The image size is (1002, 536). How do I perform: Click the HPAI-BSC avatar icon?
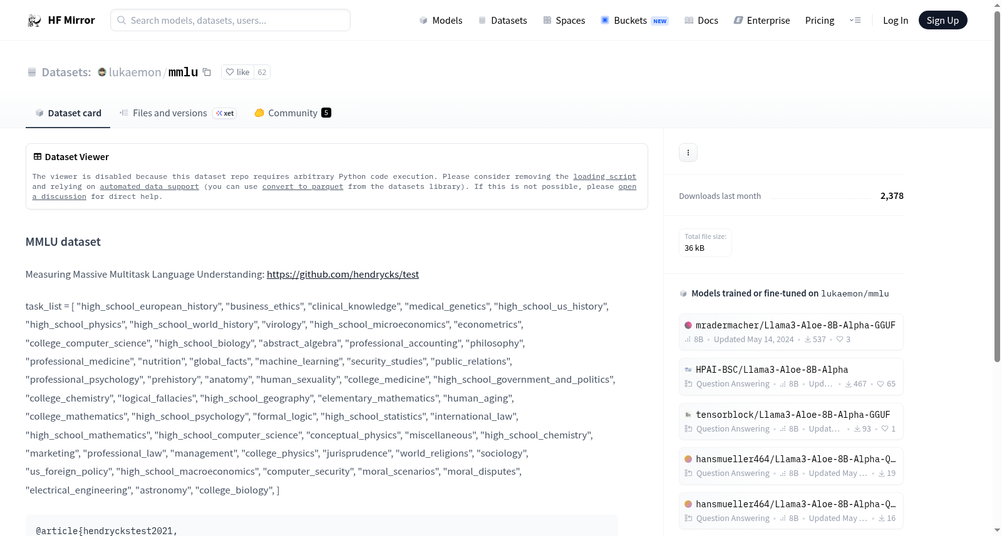pos(688,370)
